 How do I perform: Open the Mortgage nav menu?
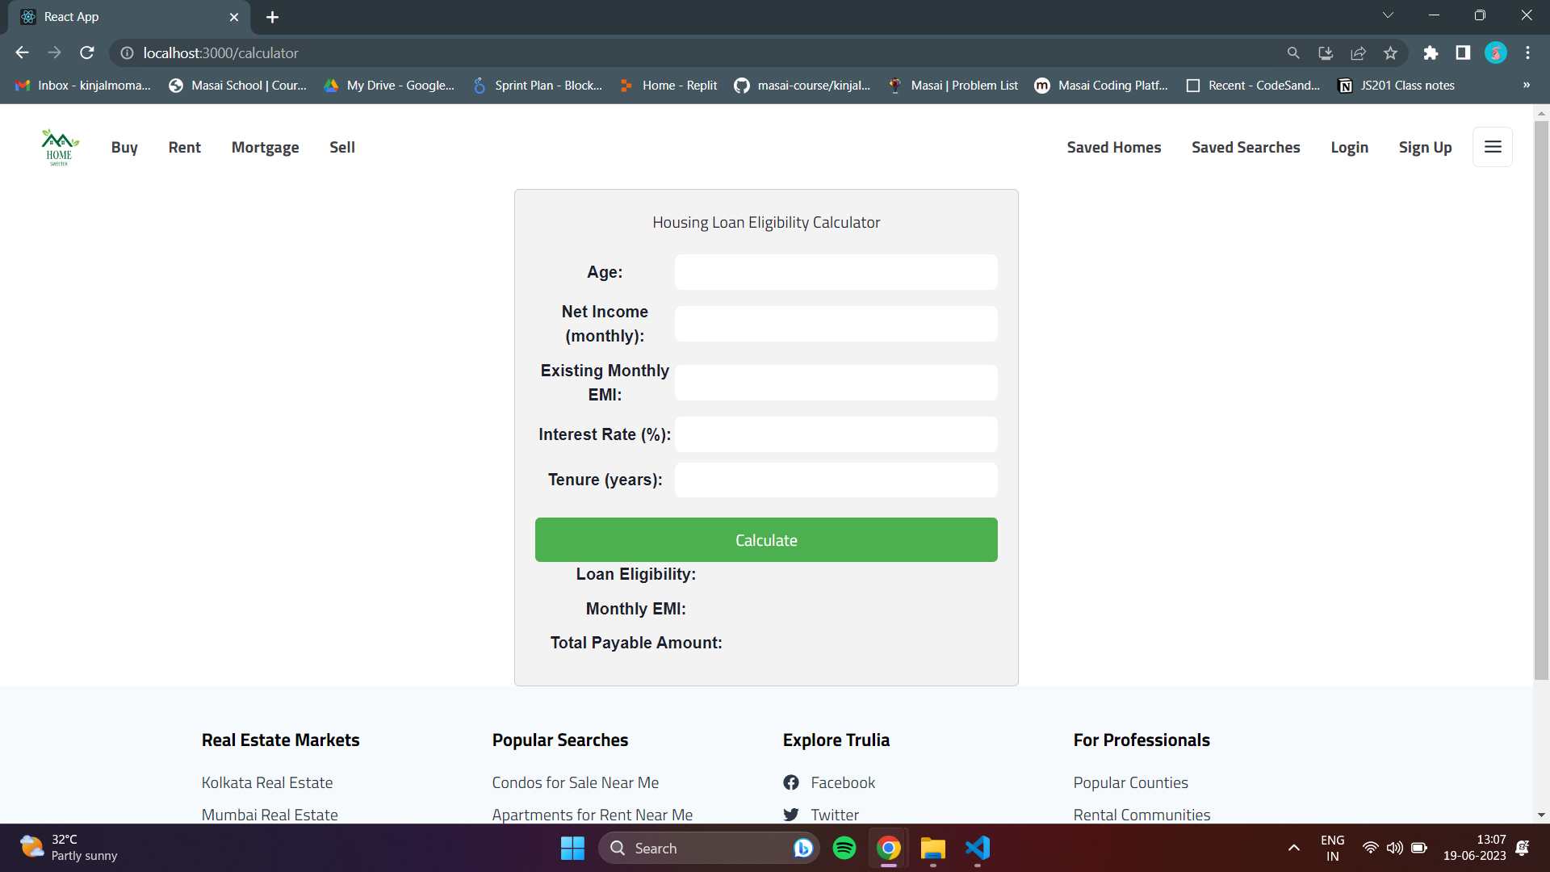pyautogui.click(x=265, y=147)
